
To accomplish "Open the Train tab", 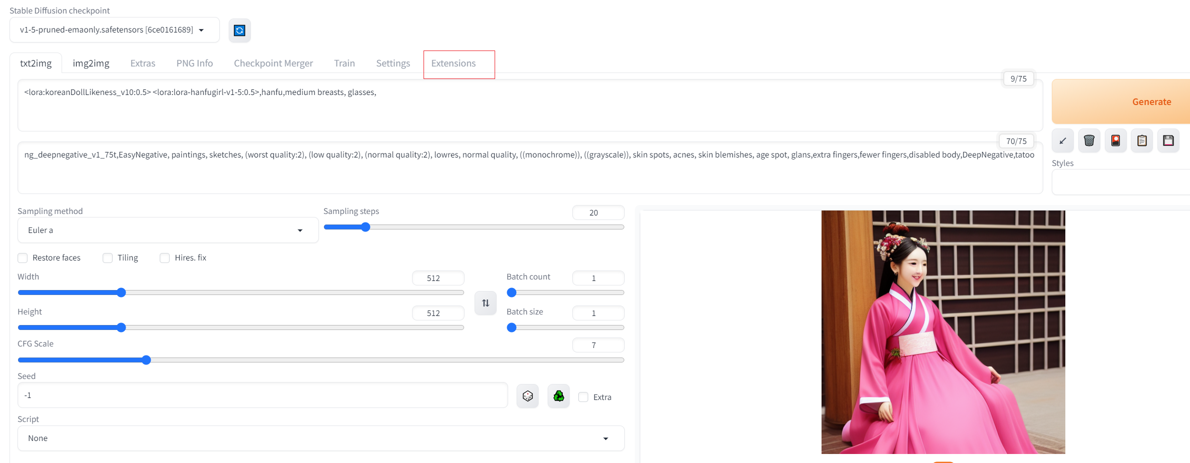I will point(344,63).
